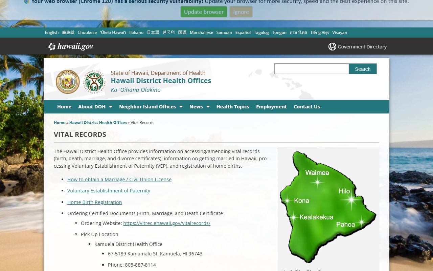Click the Department of Health logo
Screen dimensions: 433x271
point(94,82)
